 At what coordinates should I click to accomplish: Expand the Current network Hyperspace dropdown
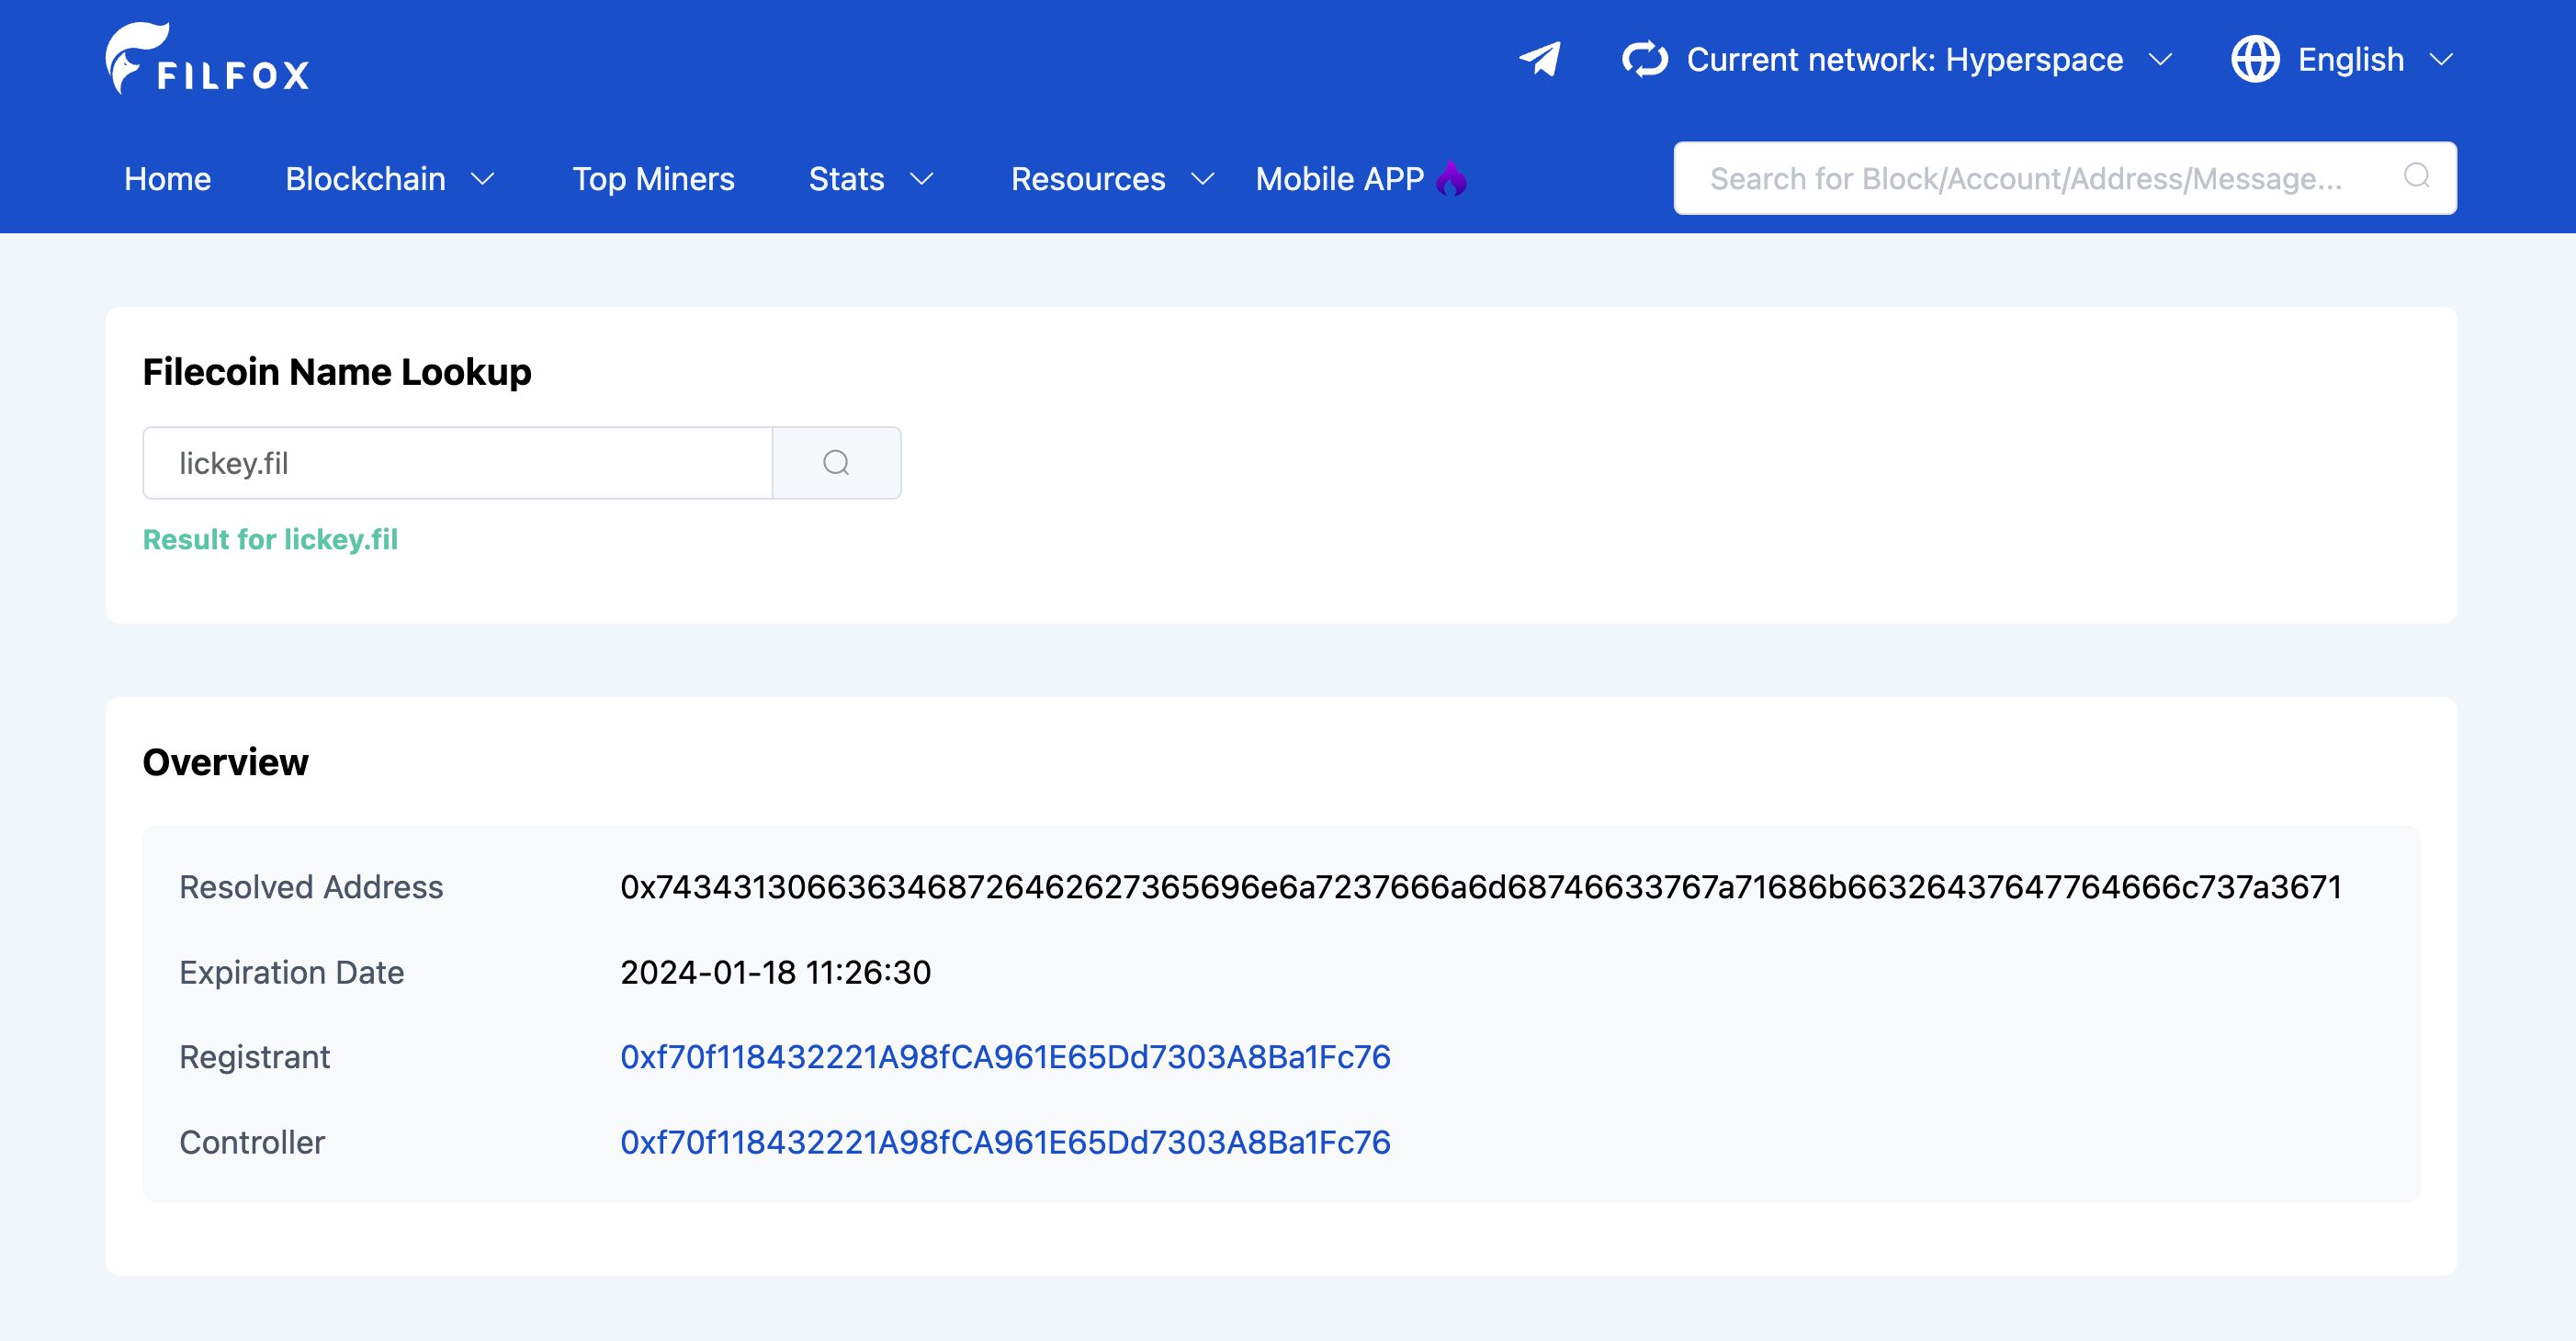click(2161, 60)
